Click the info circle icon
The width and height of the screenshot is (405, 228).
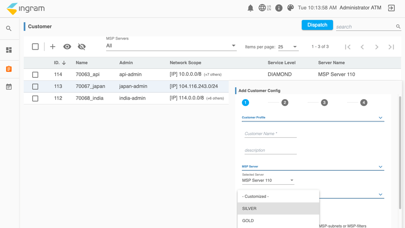click(x=279, y=8)
